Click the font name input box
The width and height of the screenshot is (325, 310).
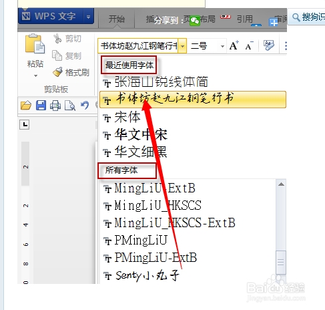pyautogui.click(x=138, y=46)
